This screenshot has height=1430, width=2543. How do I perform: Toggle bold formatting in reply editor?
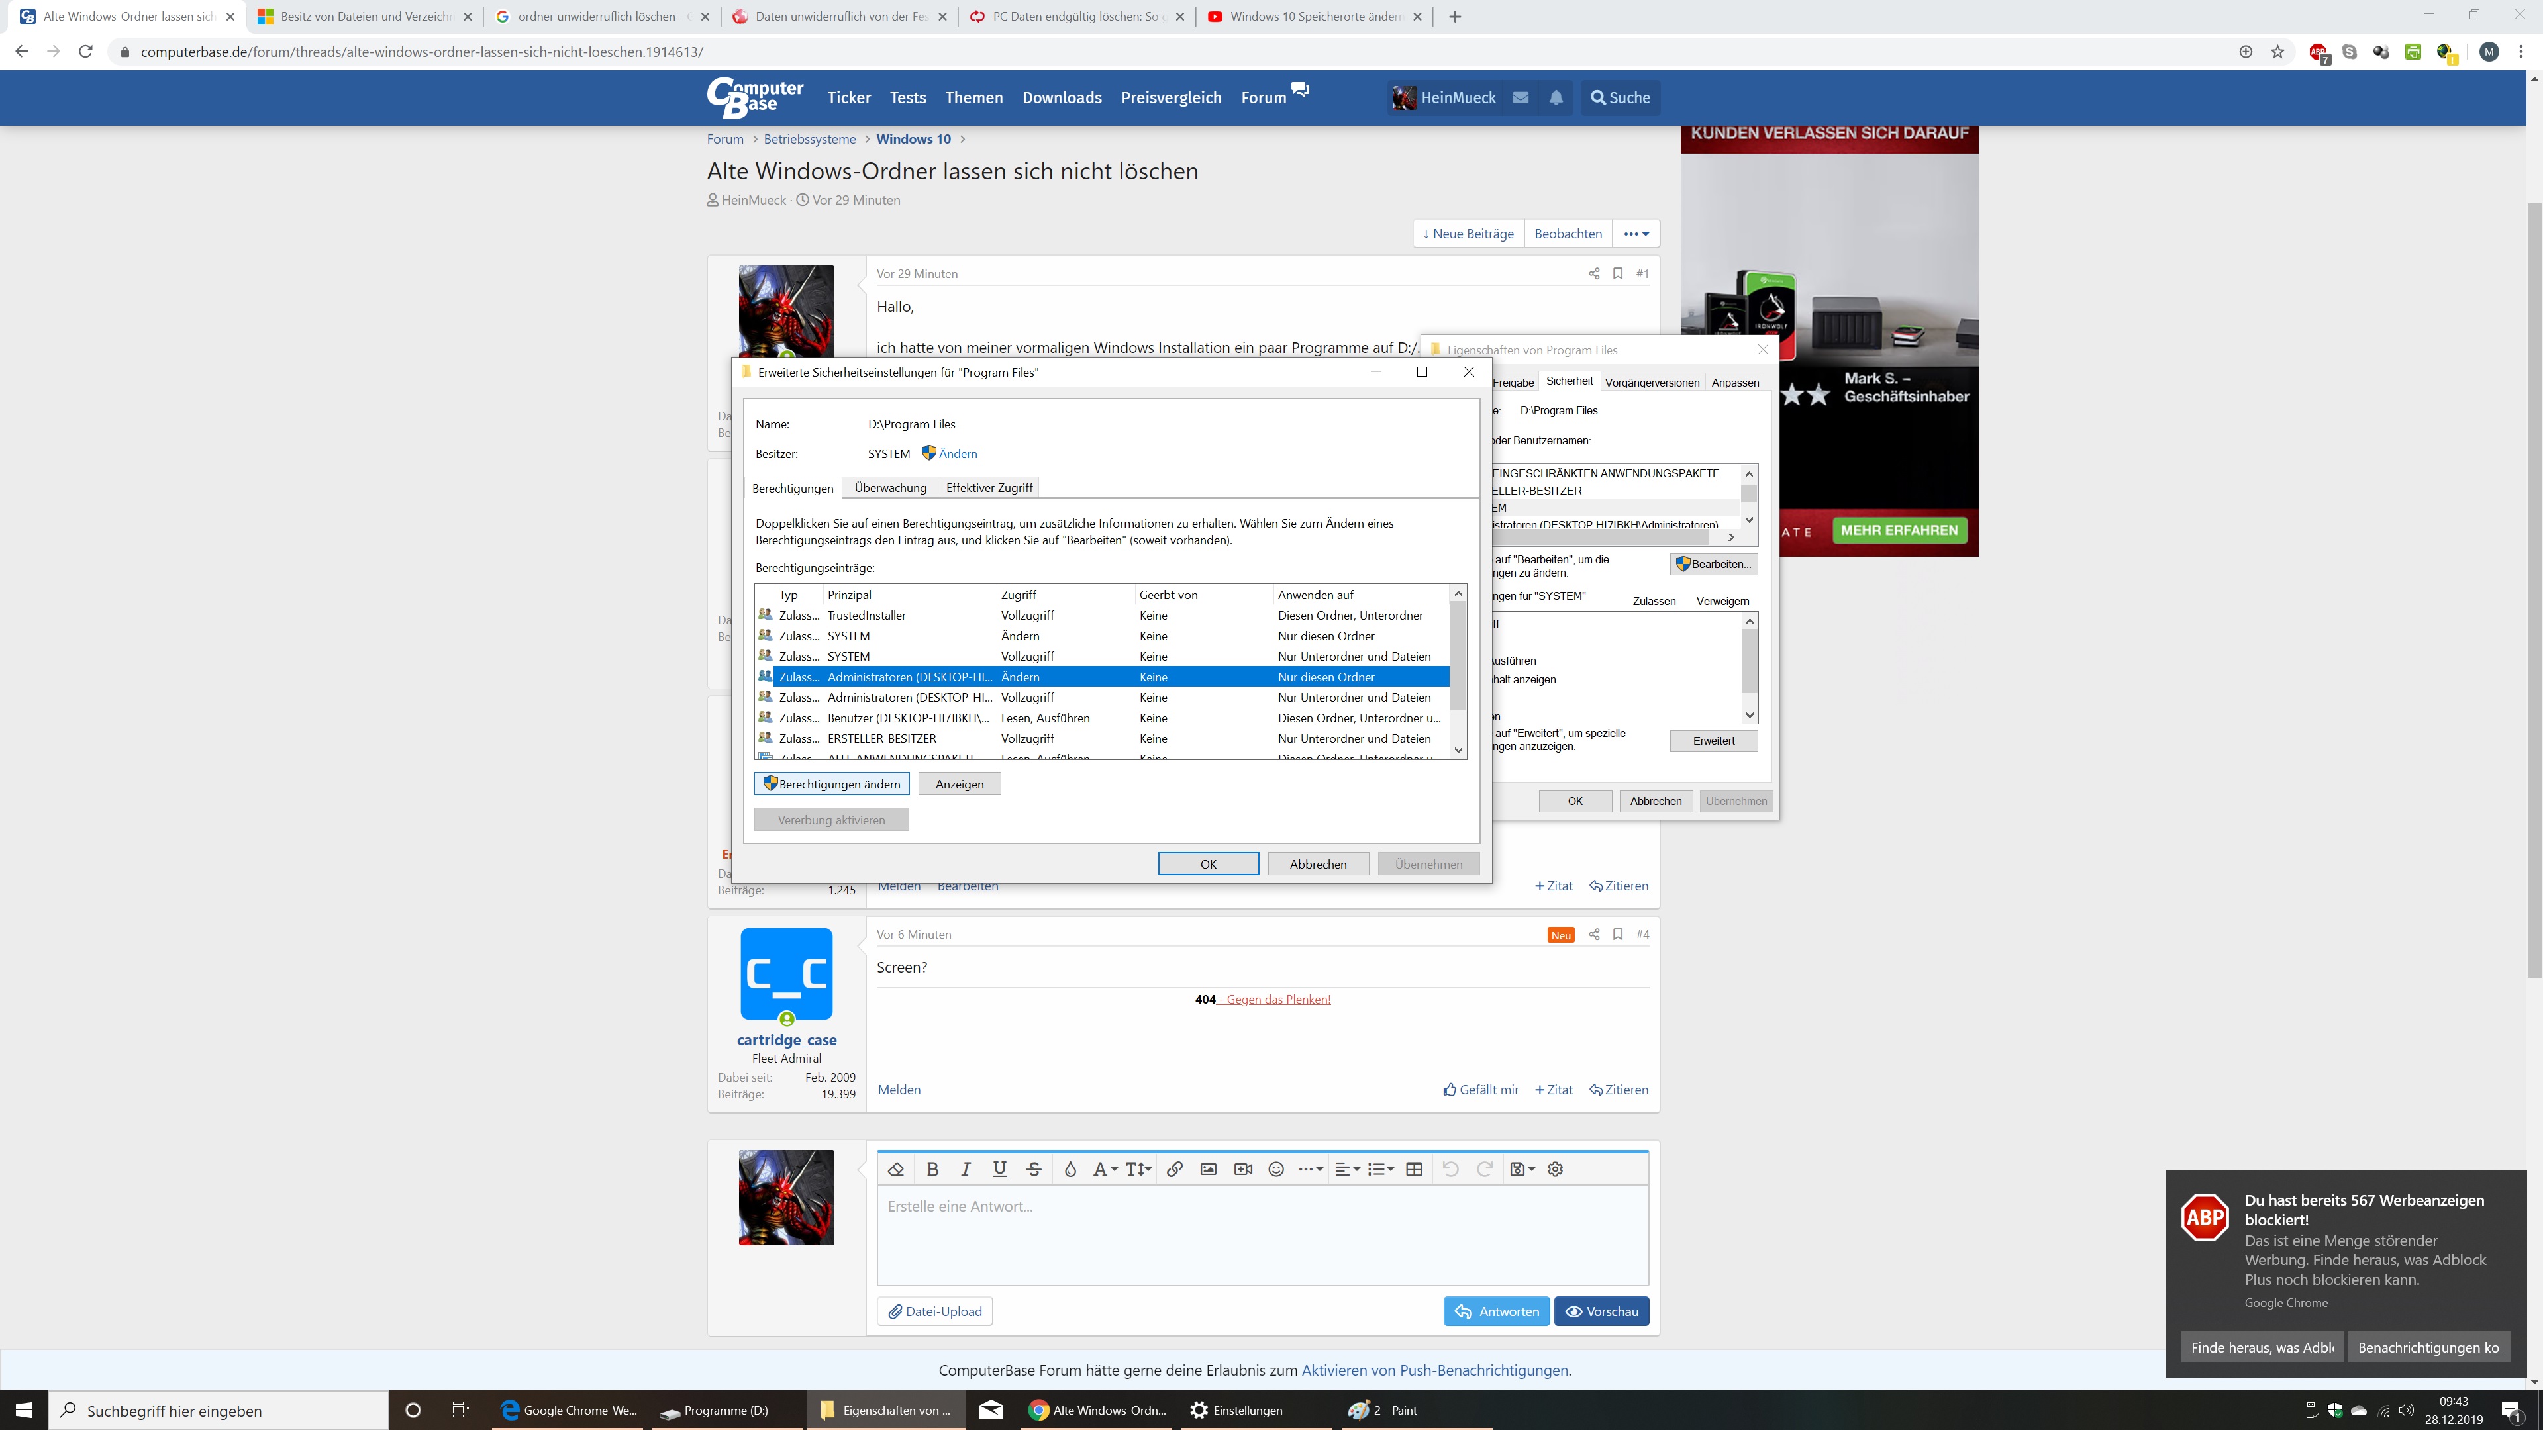932,1168
